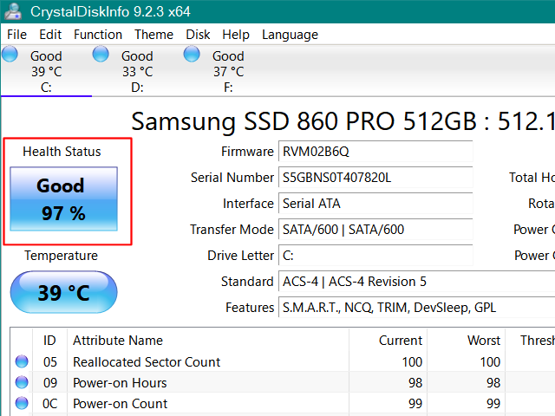Click the Serial Number field S5GBNS0T407820L
This screenshot has width=555, height=416.
tap(375, 177)
